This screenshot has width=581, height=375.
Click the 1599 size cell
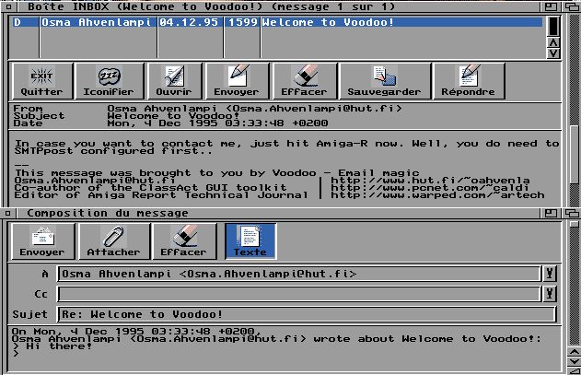click(242, 22)
